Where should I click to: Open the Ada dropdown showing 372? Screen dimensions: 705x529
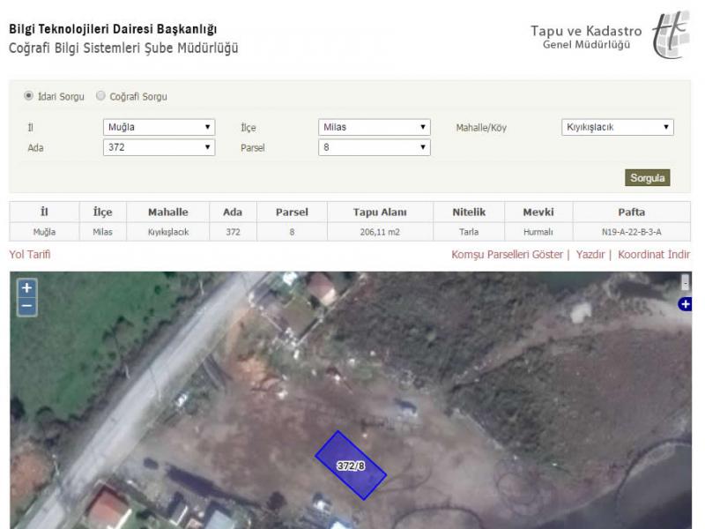[x=159, y=148]
